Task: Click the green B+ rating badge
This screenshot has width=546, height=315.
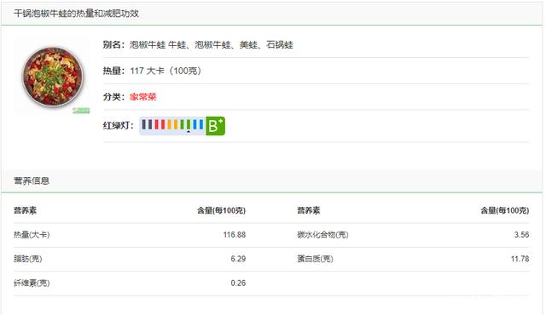Action: point(216,126)
